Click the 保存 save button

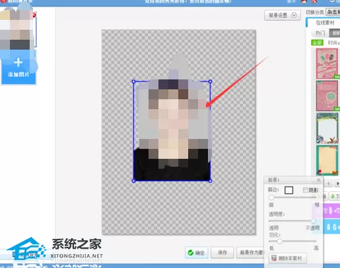point(222,253)
